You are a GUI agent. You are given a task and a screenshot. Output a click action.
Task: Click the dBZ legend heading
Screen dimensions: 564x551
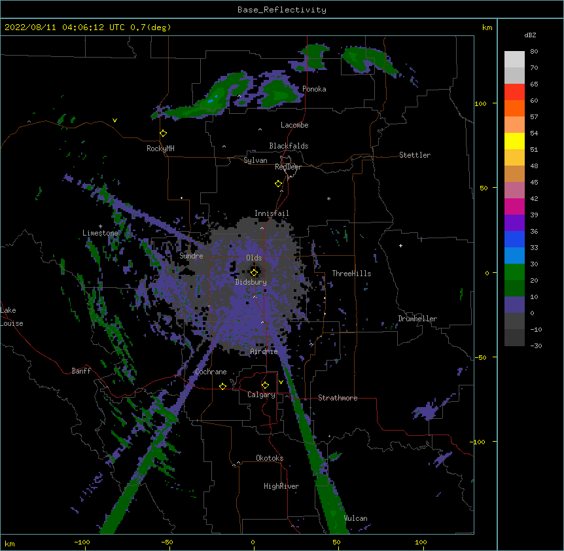530,35
